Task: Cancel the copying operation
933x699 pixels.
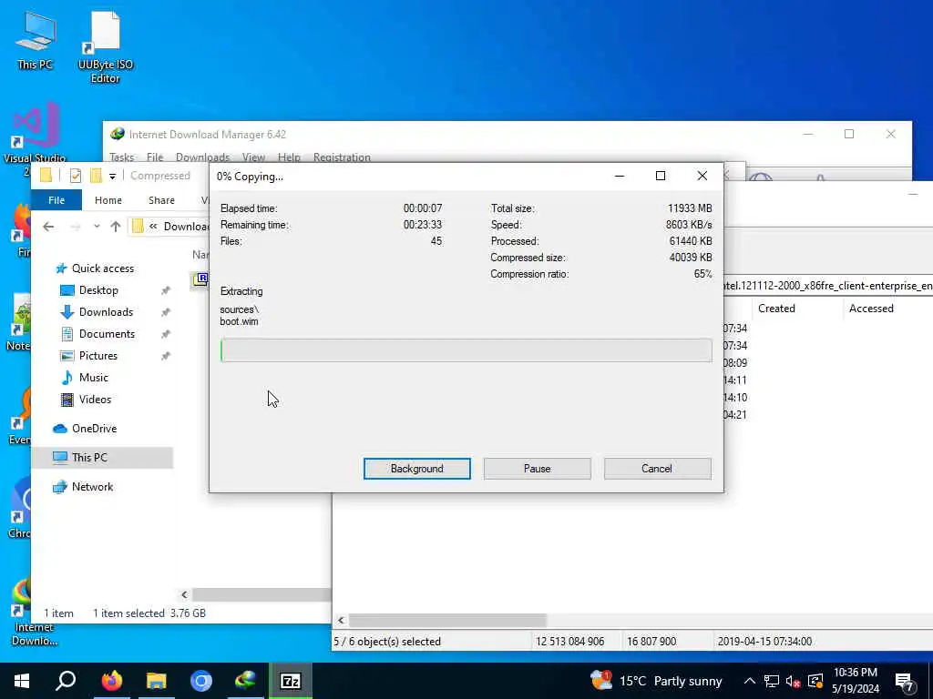Action: tap(657, 469)
